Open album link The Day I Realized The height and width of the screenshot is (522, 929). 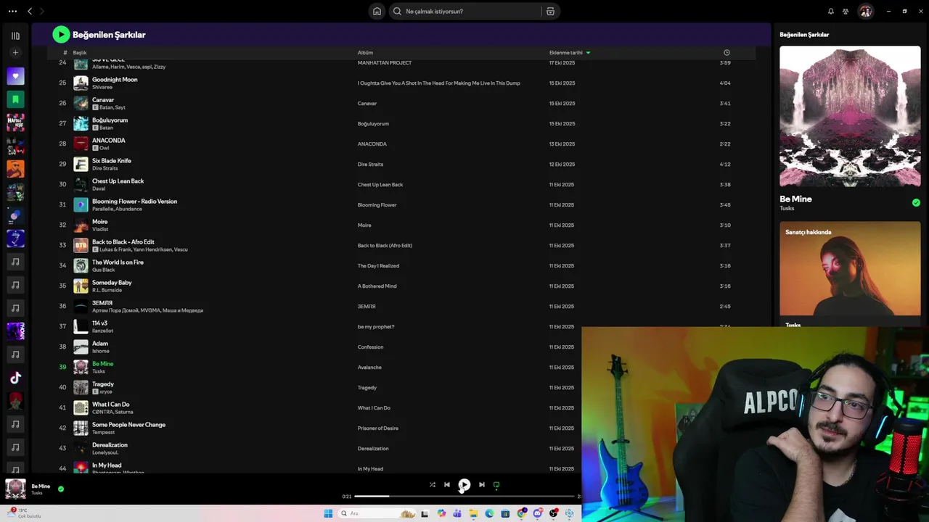point(378,265)
